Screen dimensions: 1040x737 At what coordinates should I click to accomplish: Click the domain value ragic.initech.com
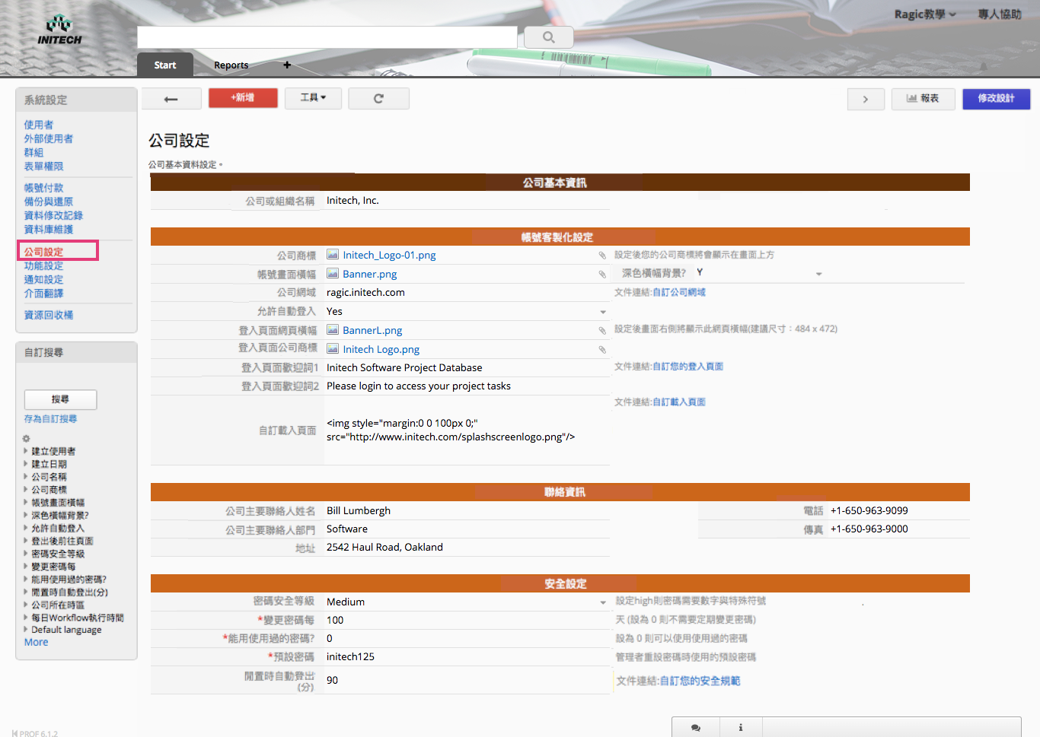point(365,293)
